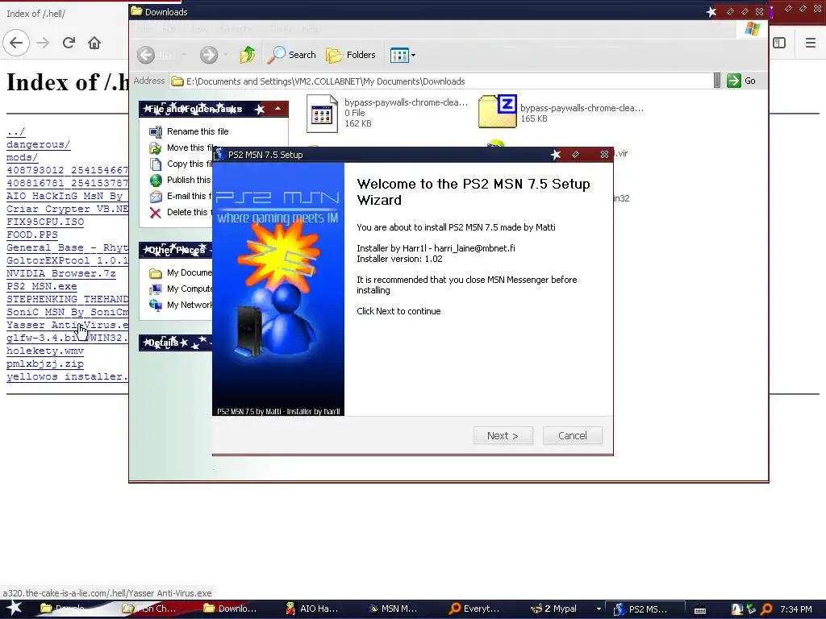Click the holekety.wmv link
Image resolution: width=826 pixels, height=619 pixels.
(x=45, y=351)
